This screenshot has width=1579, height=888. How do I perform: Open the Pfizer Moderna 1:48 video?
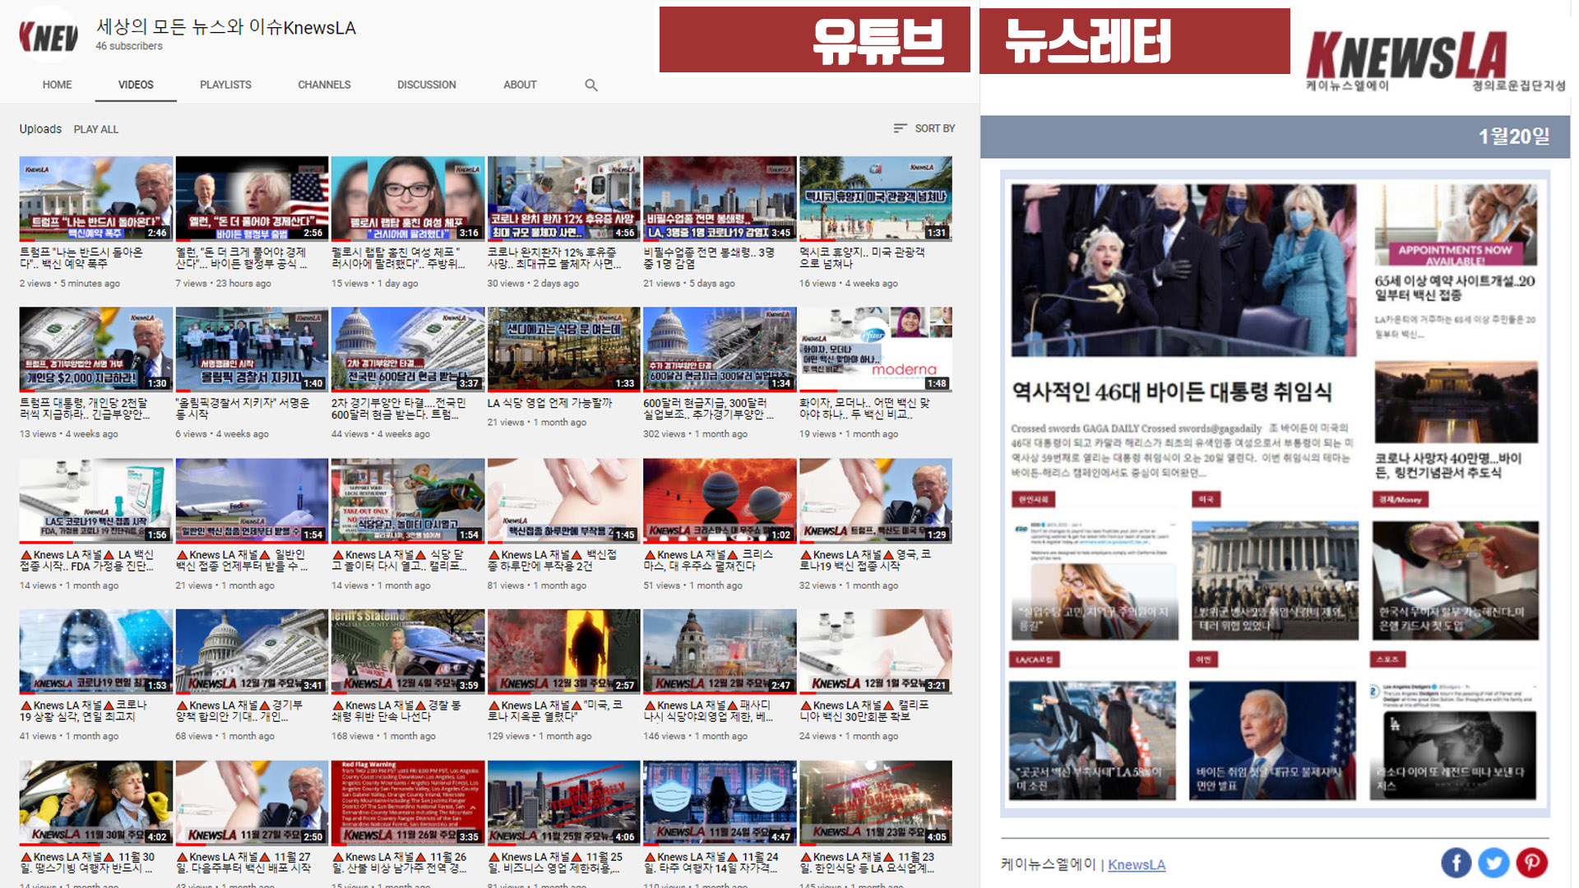click(x=876, y=349)
